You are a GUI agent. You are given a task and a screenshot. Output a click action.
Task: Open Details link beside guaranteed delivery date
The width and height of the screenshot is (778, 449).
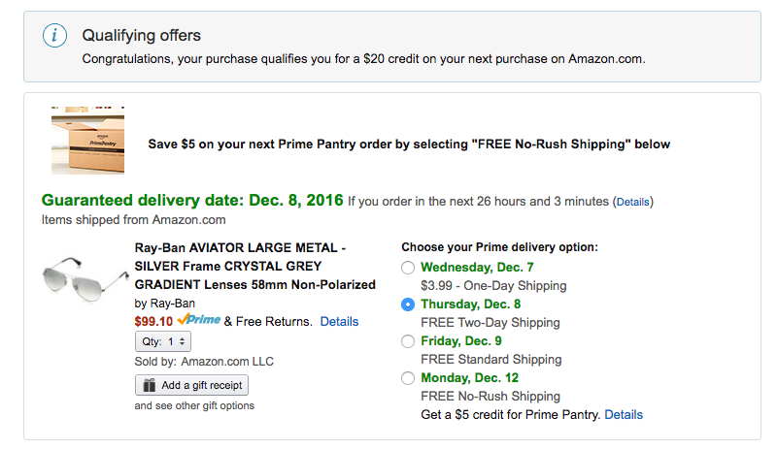pyautogui.click(x=632, y=202)
